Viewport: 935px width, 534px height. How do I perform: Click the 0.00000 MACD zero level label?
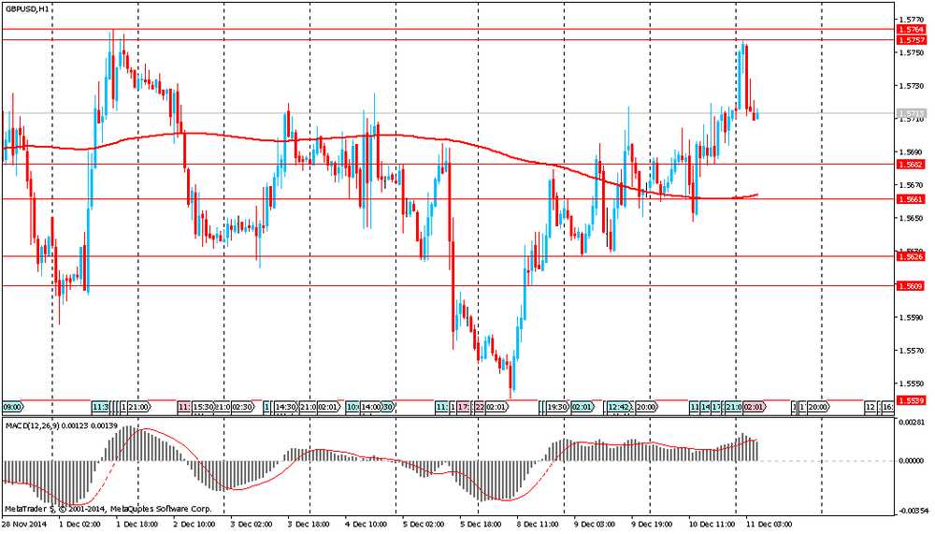pyautogui.click(x=911, y=461)
